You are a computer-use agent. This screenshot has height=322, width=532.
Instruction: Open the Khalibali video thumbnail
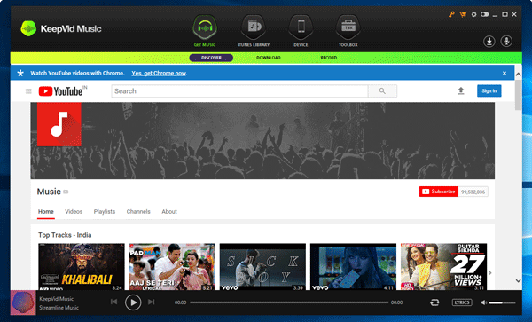click(82, 267)
